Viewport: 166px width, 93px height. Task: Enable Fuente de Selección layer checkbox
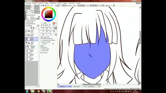click(25, 24)
